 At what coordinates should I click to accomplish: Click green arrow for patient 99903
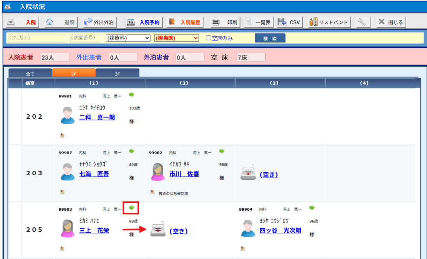pos(131,207)
